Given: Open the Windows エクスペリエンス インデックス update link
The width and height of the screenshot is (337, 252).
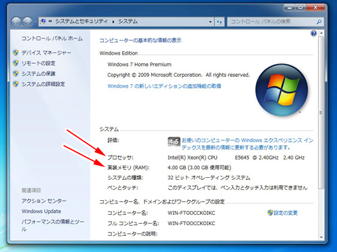Looking at the screenshot, I should point(247,144).
